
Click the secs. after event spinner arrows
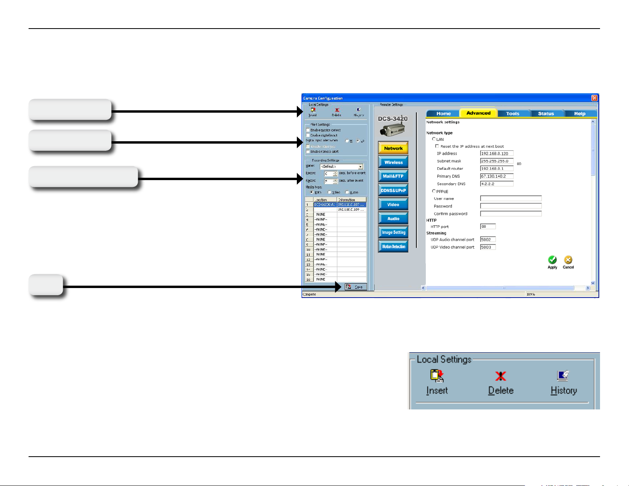(x=335, y=181)
